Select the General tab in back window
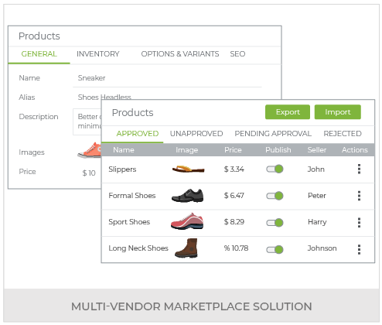Image resolution: width=382 pixels, height=325 pixels. [x=39, y=54]
